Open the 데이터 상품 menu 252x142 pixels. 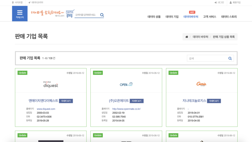pos(154,16)
